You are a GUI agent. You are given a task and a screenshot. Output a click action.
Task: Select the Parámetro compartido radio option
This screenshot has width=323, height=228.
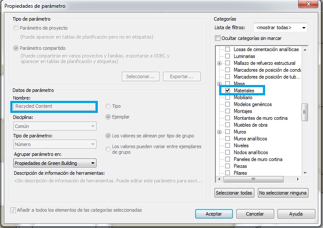[x=16, y=49]
